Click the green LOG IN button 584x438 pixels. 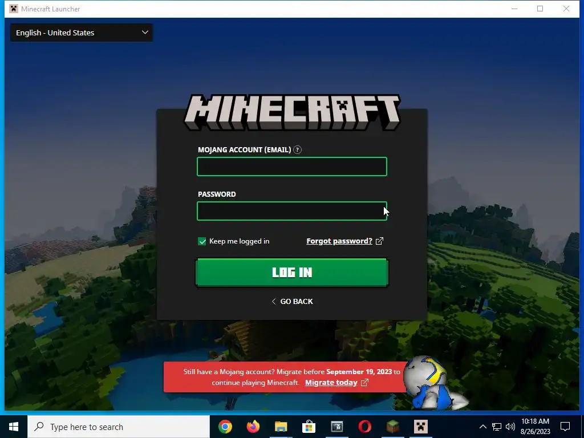292,273
